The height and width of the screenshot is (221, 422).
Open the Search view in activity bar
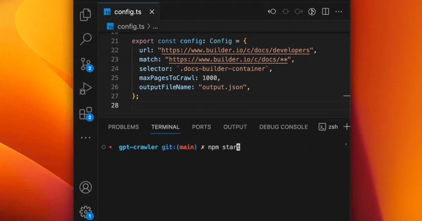[x=85, y=39]
